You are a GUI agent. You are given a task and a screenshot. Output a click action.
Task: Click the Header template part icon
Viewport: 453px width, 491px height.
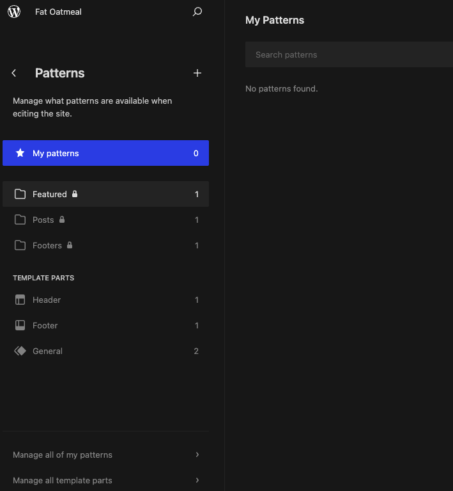point(20,300)
